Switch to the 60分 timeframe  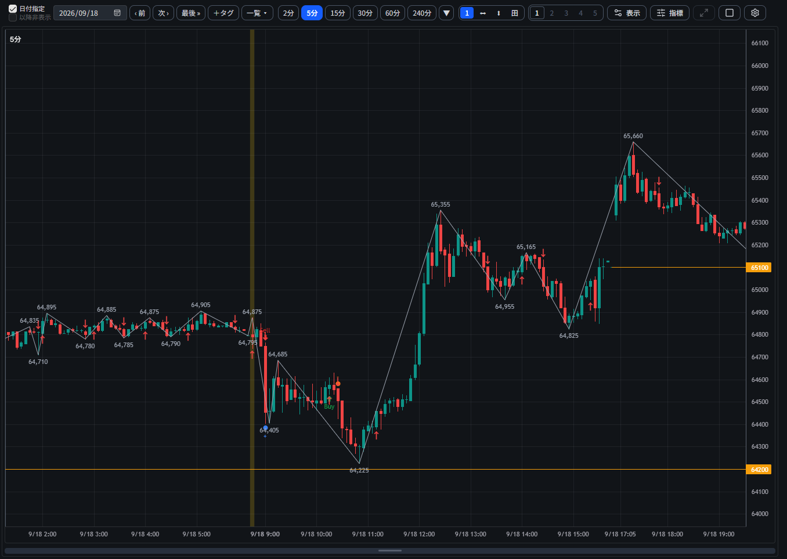(x=393, y=13)
